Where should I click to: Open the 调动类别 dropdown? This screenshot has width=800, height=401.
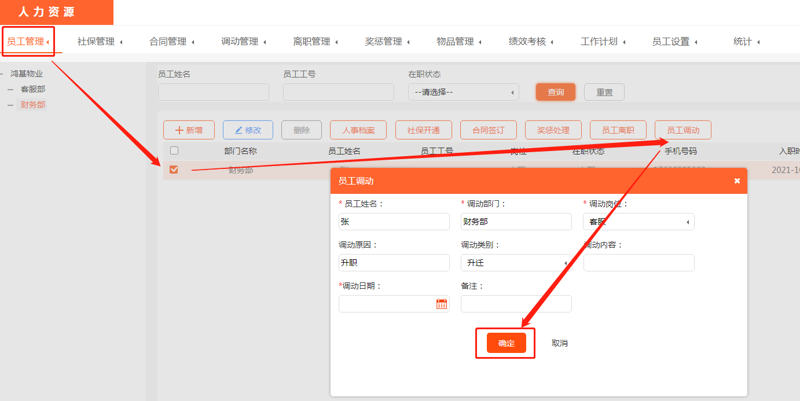click(x=516, y=263)
